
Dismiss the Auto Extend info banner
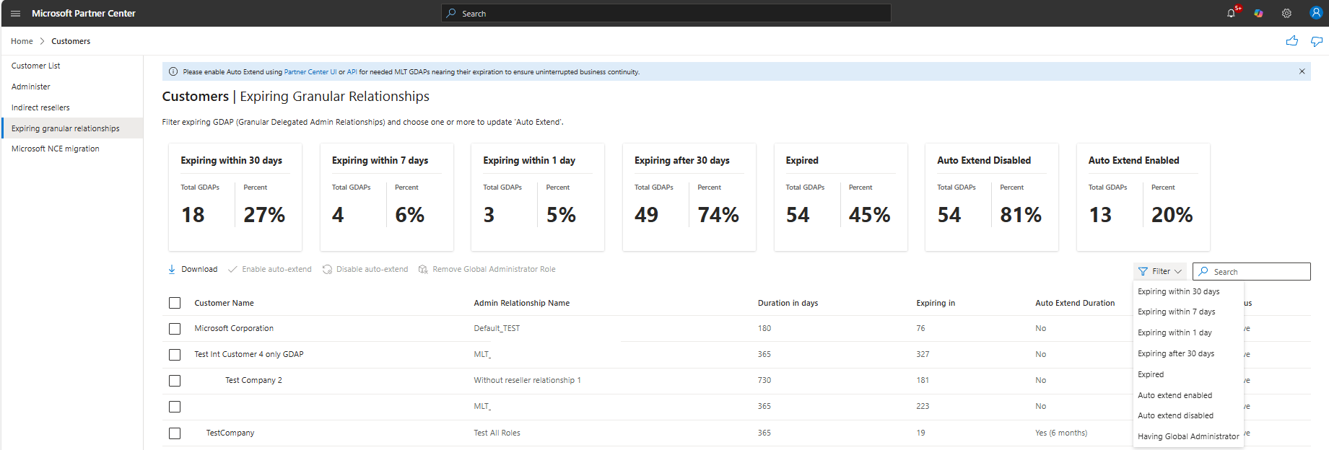click(1302, 71)
